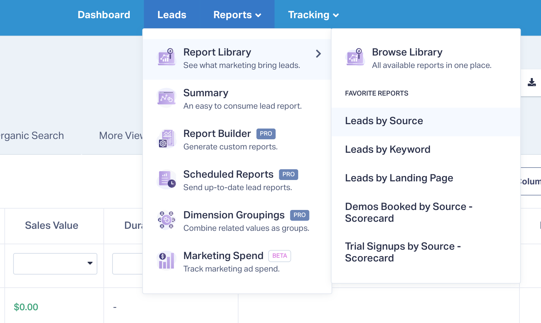The image size is (541, 323).
Task: Click the PRO badge beside Scheduled Reports
Action: (x=288, y=174)
